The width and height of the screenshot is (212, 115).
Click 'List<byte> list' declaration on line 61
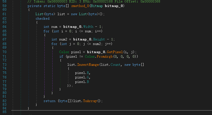[50, 14]
